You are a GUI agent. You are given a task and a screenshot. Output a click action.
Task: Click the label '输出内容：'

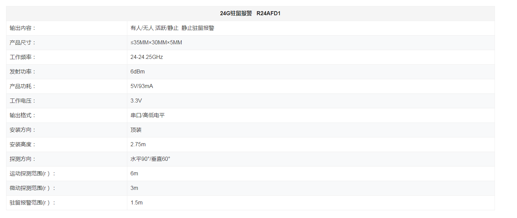[23, 28]
